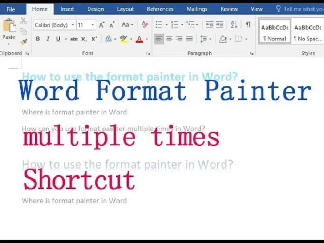
Task: Insert a numbered list
Action: click(x=175, y=25)
